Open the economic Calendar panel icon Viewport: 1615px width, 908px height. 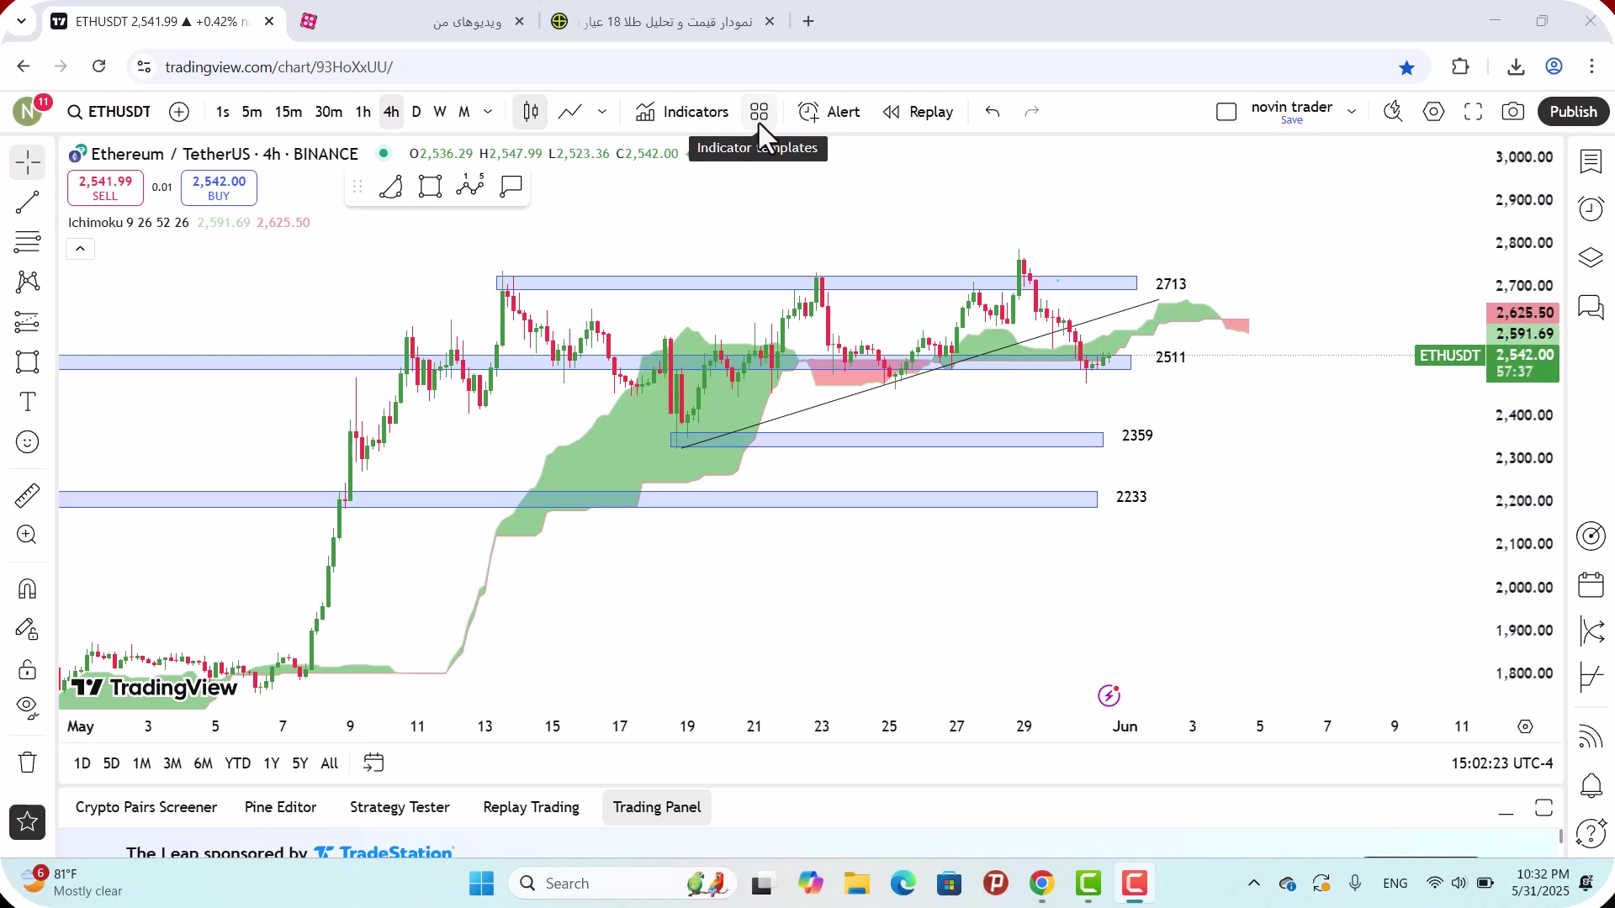pos(1591,584)
